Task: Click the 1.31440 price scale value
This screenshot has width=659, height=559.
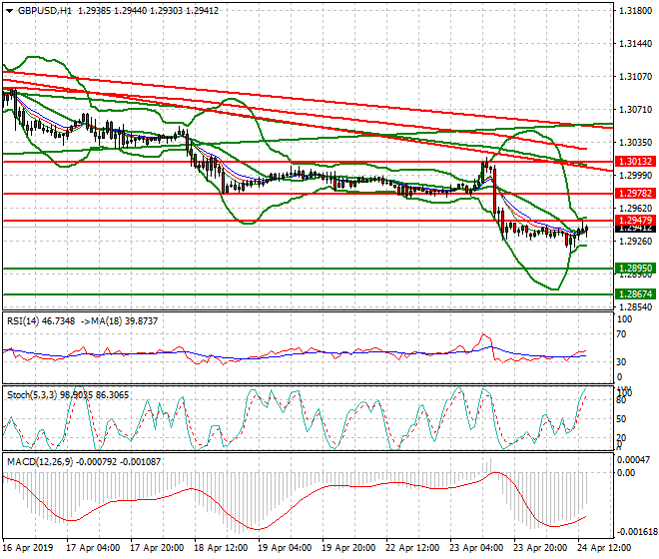Action: pos(635,44)
